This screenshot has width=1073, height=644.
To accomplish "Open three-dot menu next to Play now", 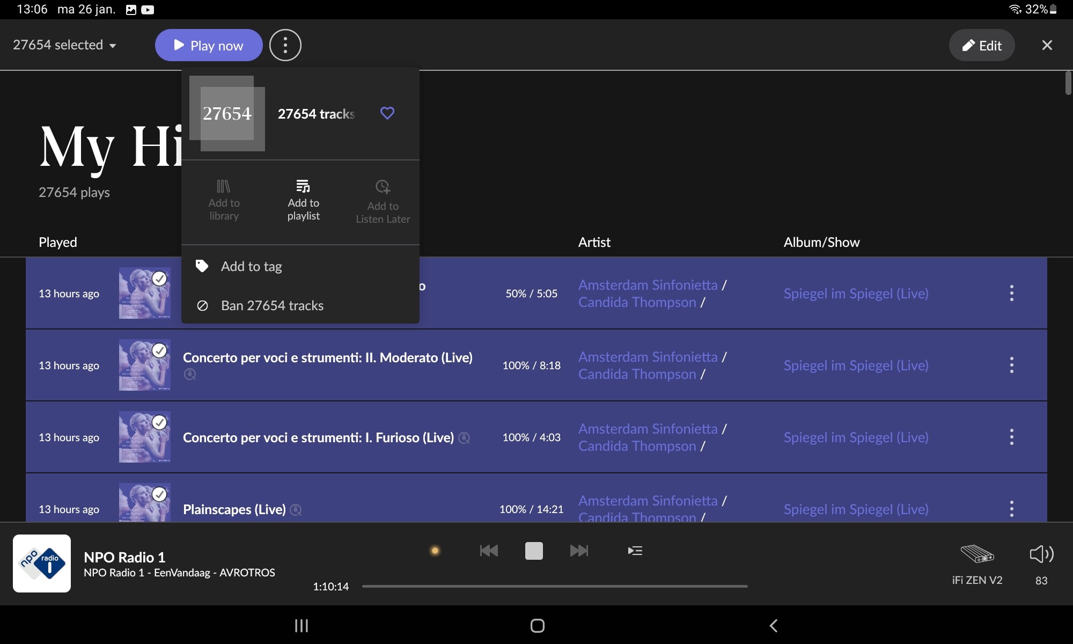I will click(285, 45).
